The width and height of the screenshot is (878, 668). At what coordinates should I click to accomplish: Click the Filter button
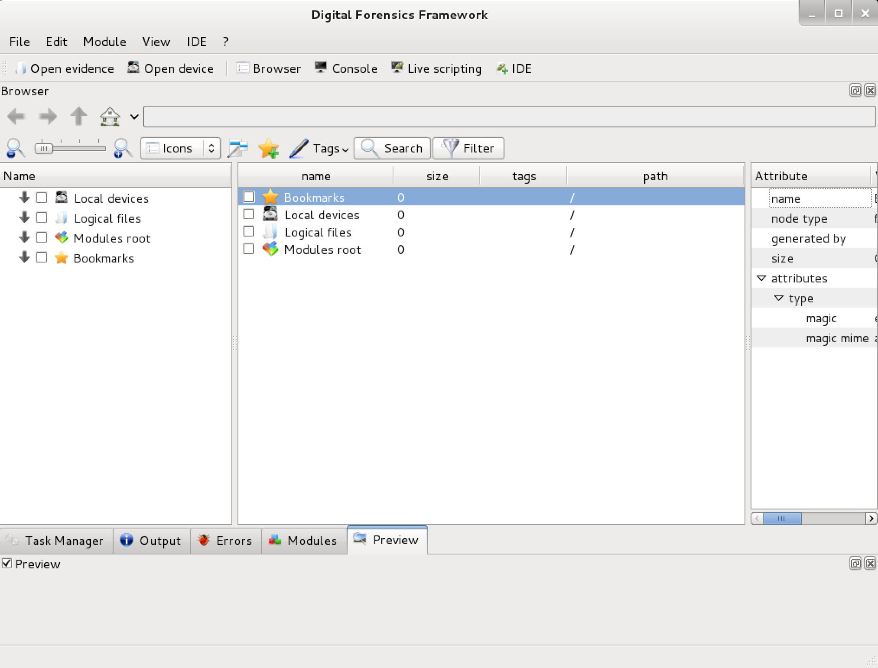coord(468,148)
